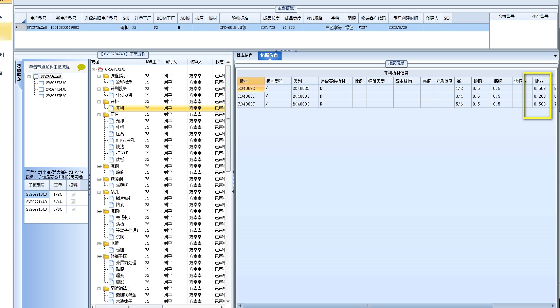Click the document icon beside 预排

(x=111, y=121)
